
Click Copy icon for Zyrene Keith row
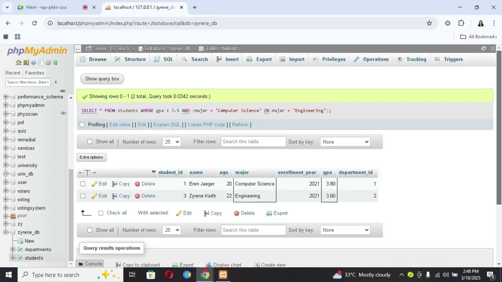pos(115,196)
